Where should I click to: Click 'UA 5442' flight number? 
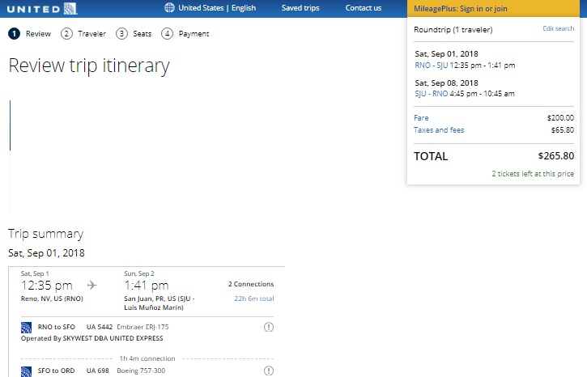click(100, 327)
